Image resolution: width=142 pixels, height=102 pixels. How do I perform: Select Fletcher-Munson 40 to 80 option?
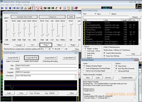pyautogui.click(x=53, y=49)
